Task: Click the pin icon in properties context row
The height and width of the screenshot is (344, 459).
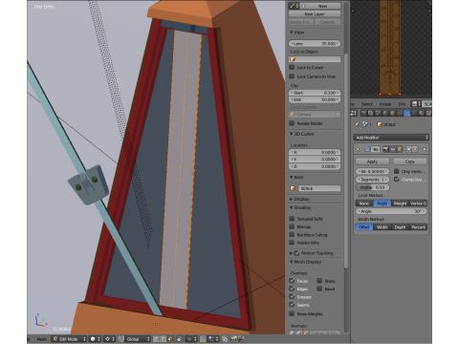Action: (x=357, y=124)
